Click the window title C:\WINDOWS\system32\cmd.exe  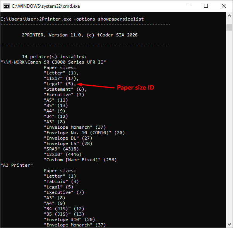click(x=46, y=6)
